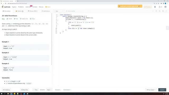Click the thumbs-down dislike icon
The width and height of the screenshot is (169, 95).
(x=15, y=19)
